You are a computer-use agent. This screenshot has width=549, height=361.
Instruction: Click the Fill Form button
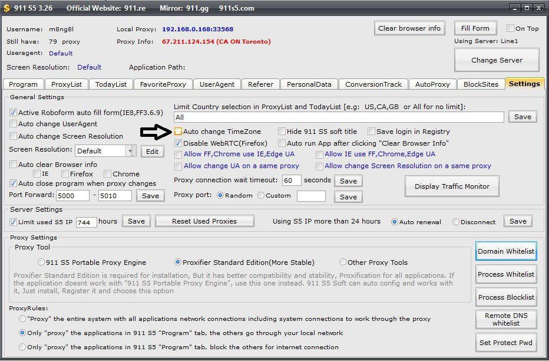click(x=475, y=28)
